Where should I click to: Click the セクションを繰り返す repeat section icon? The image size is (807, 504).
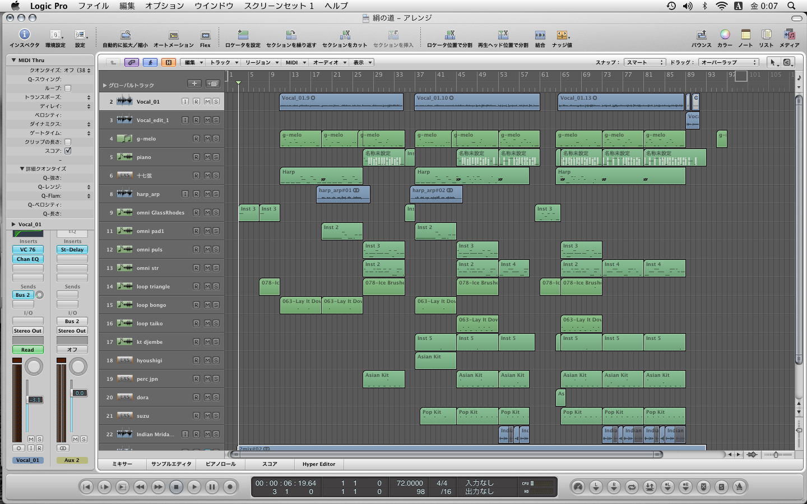coord(291,35)
